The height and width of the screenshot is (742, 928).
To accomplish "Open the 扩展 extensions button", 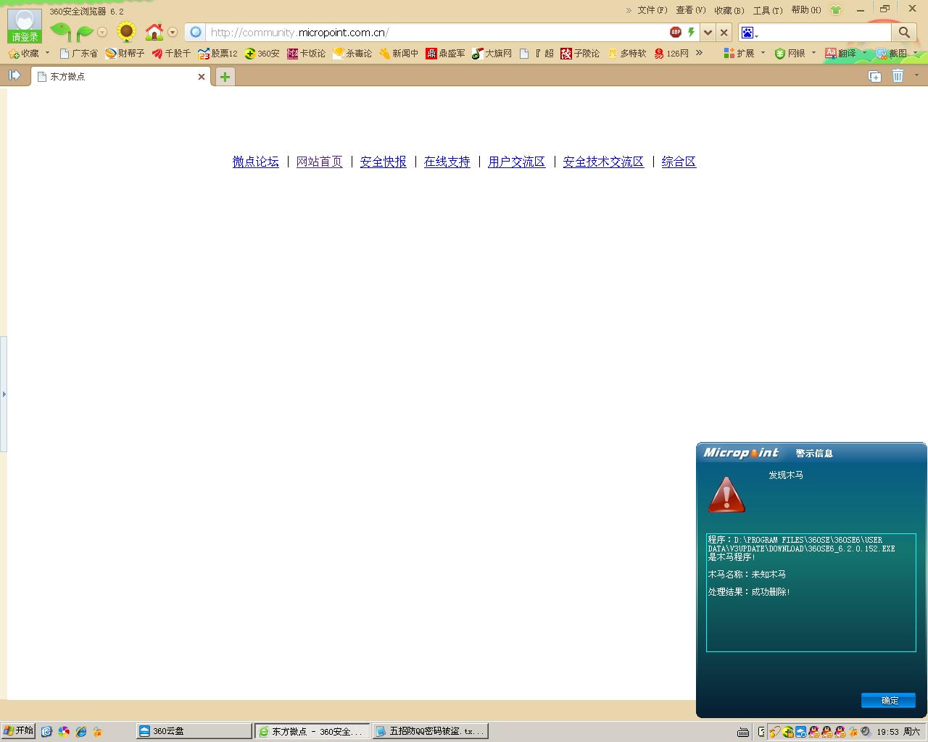I will pos(739,54).
